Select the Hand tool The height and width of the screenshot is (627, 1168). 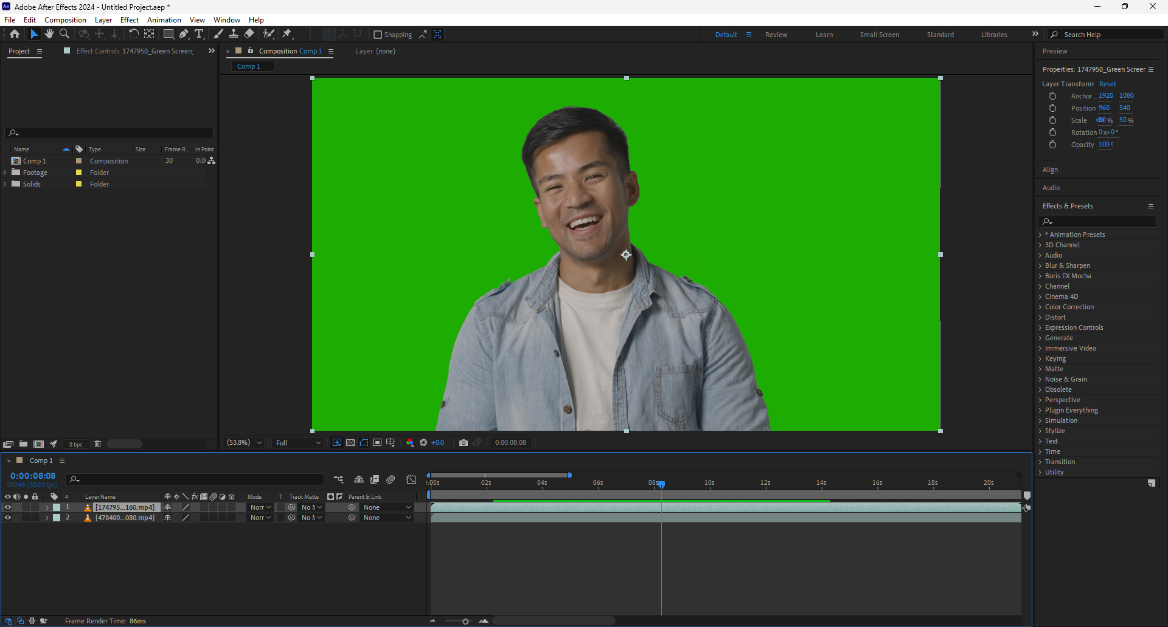[49, 34]
